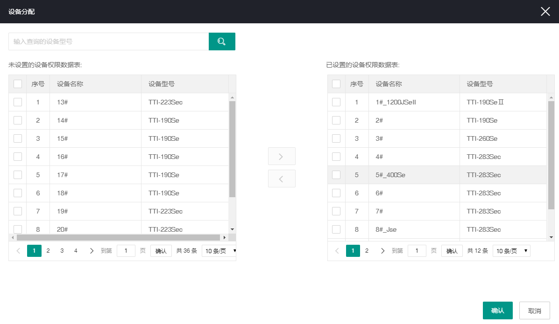Switch to page 3 in left table
The image size is (559, 324).
click(62, 251)
